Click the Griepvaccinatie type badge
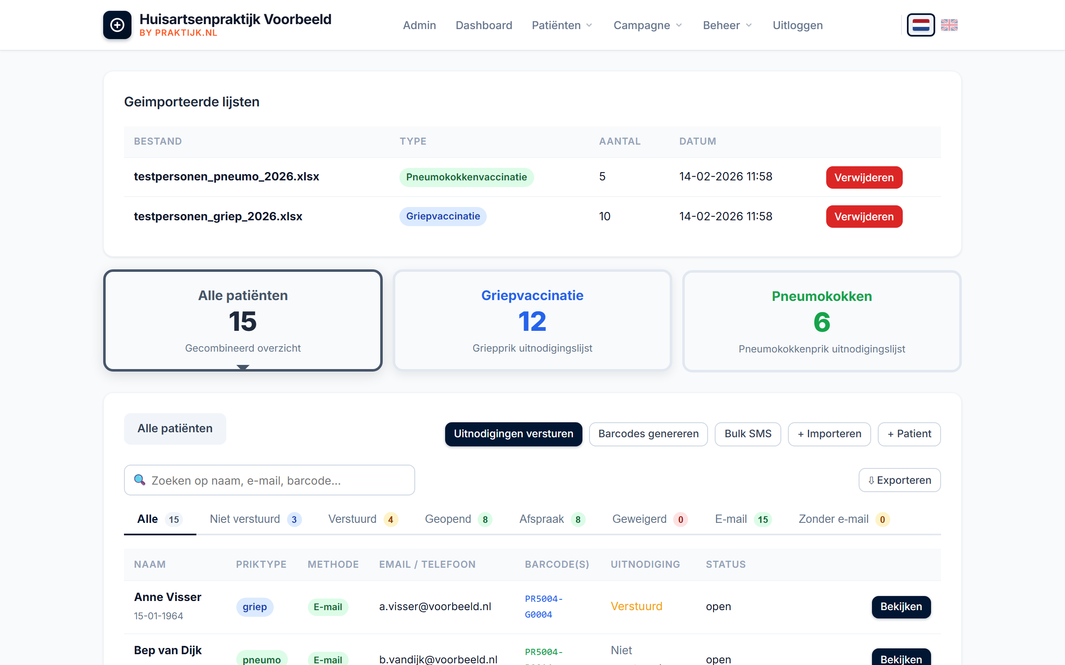The image size is (1065, 665). [x=443, y=217]
